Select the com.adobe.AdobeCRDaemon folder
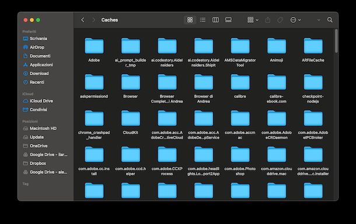 277,118
